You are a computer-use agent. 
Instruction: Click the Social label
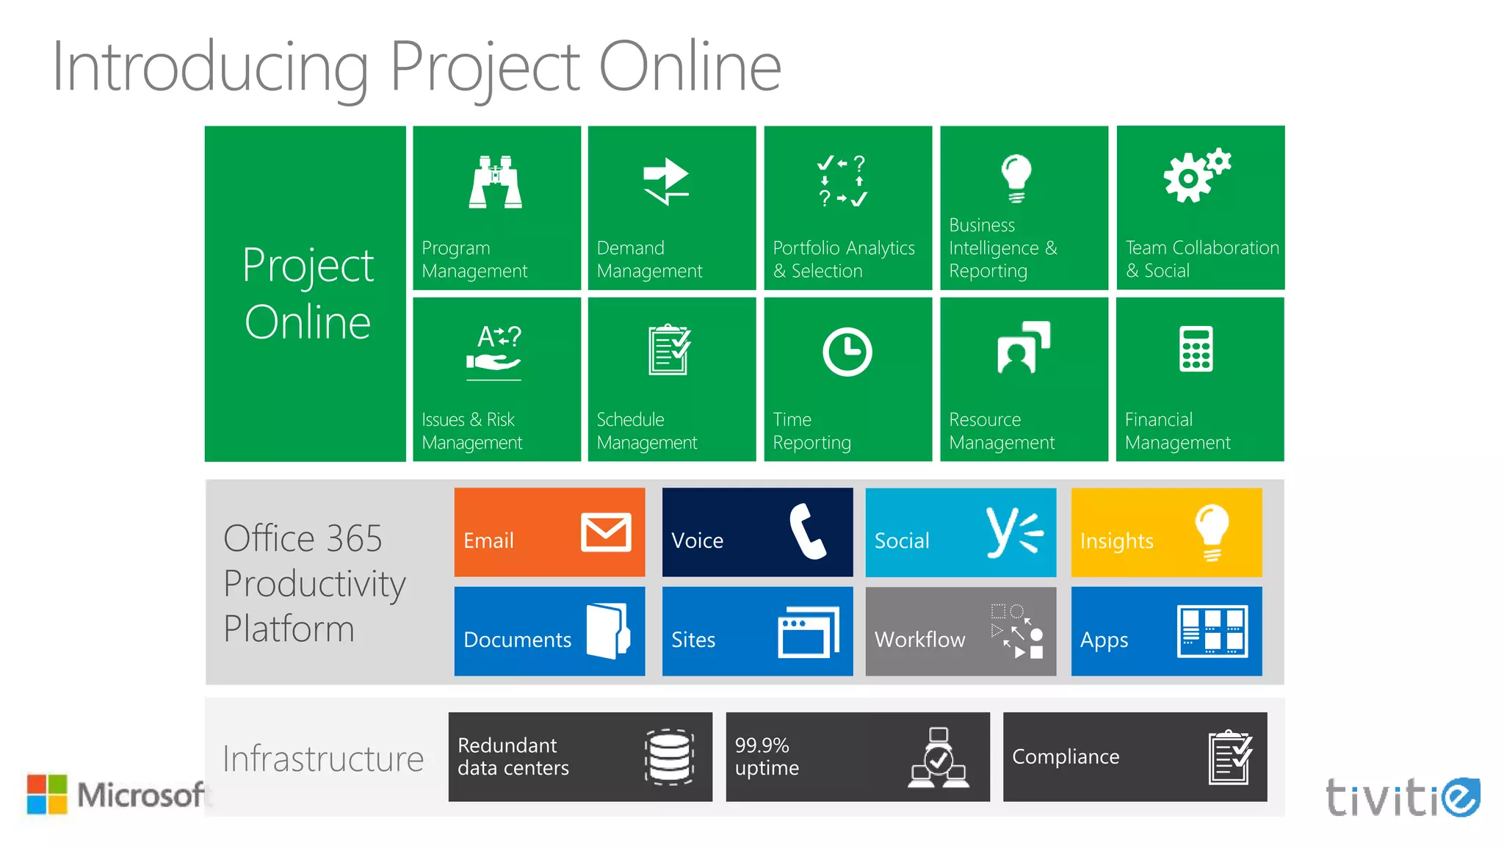pos(902,540)
